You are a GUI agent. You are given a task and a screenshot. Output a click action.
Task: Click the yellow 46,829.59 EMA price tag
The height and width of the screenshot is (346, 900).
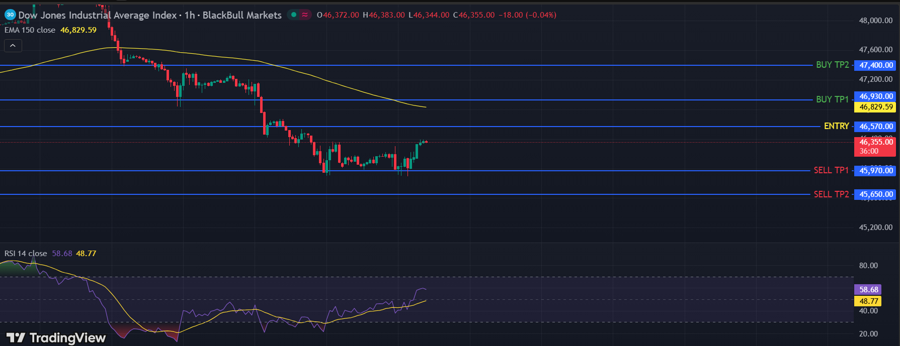click(x=876, y=107)
